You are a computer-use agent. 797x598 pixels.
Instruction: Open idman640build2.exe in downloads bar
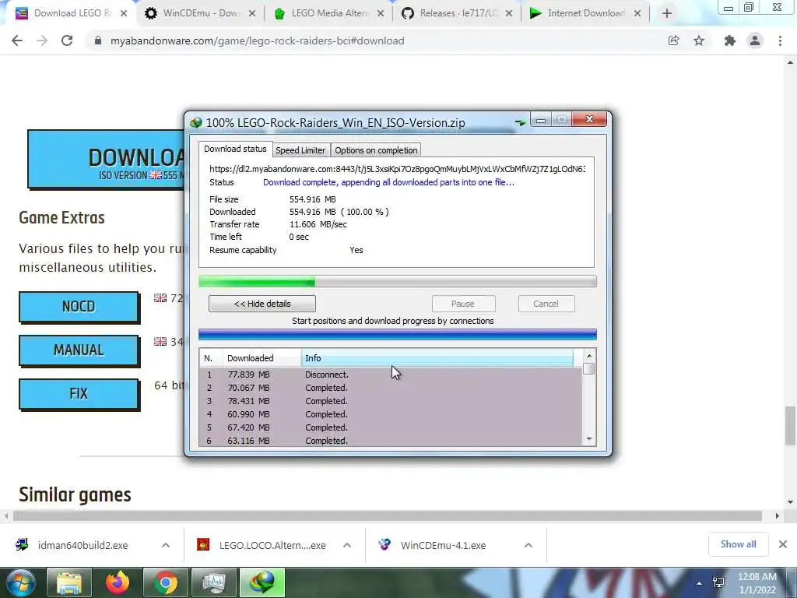coord(83,545)
